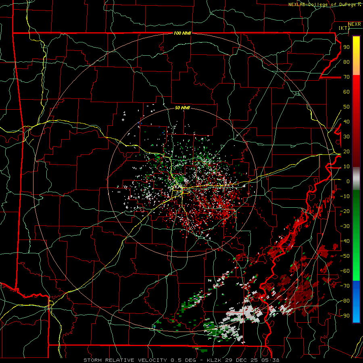Click the gray zero-velocity colorbar segment
This screenshot has height=363, width=363.
click(x=356, y=179)
